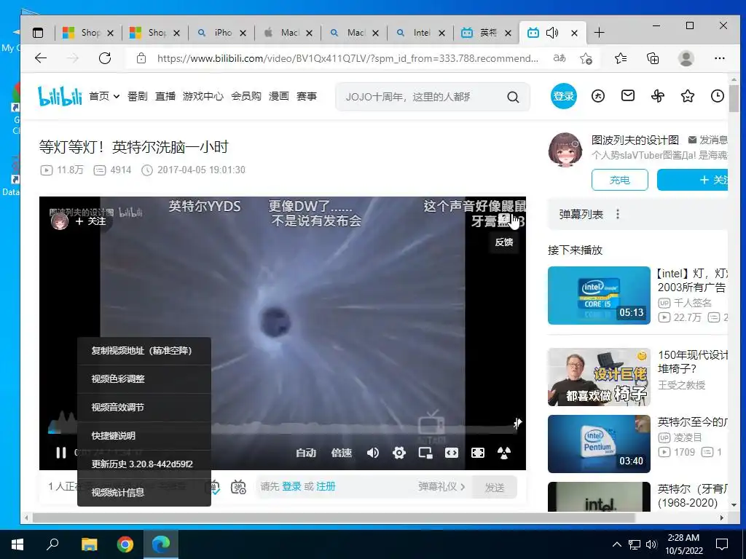Open Chrome from the taskbar
The height and width of the screenshot is (559, 746).
click(125, 544)
